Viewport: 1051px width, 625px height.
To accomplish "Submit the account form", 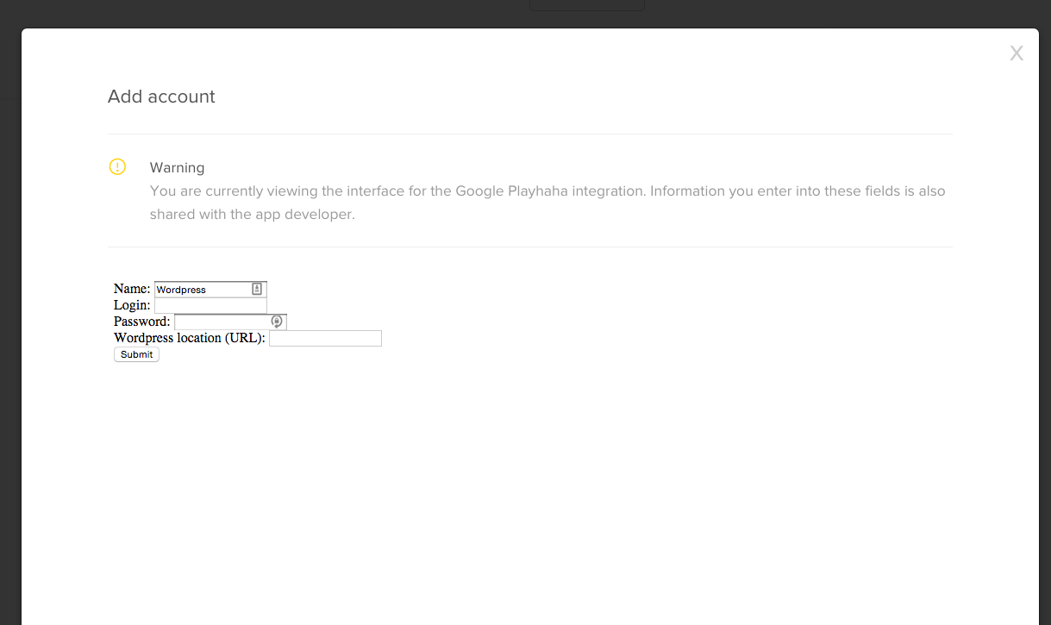I will point(136,354).
